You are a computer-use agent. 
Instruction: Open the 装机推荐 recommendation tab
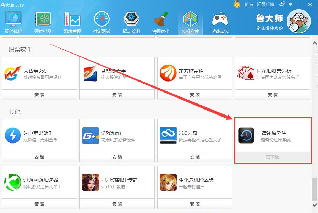(x=191, y=21)
